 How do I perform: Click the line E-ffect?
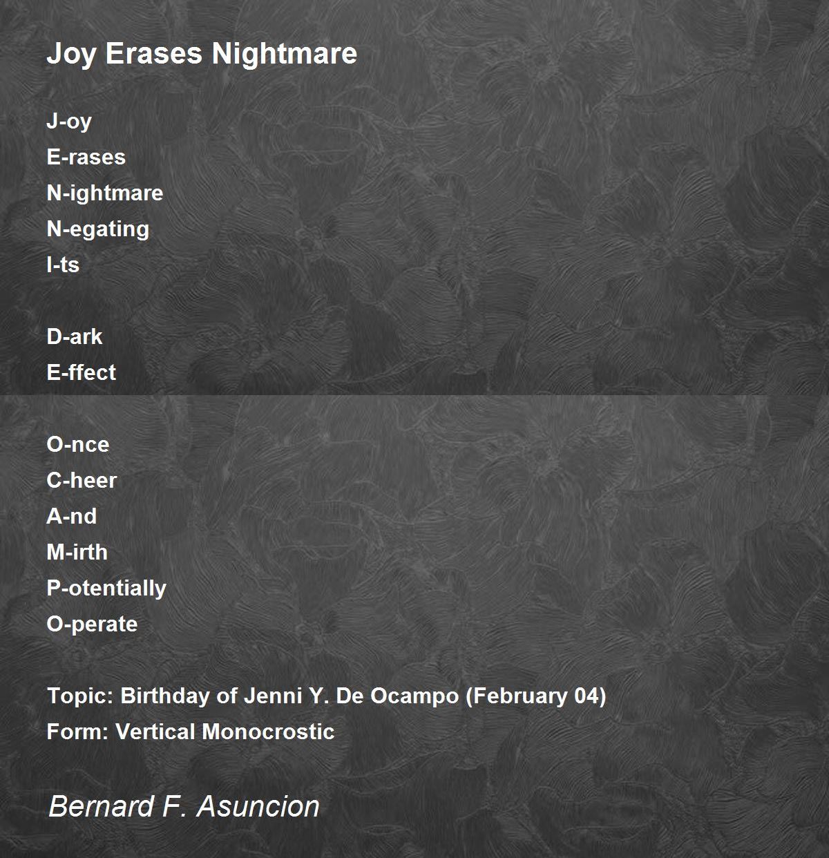tap(81, 372)
